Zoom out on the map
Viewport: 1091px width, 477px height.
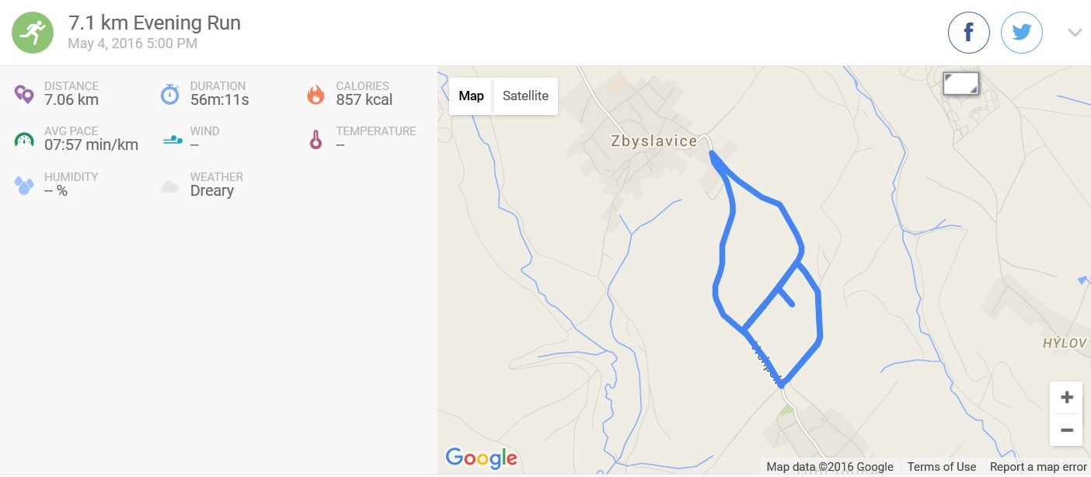pyautogui.click(x=1066, y=430)
